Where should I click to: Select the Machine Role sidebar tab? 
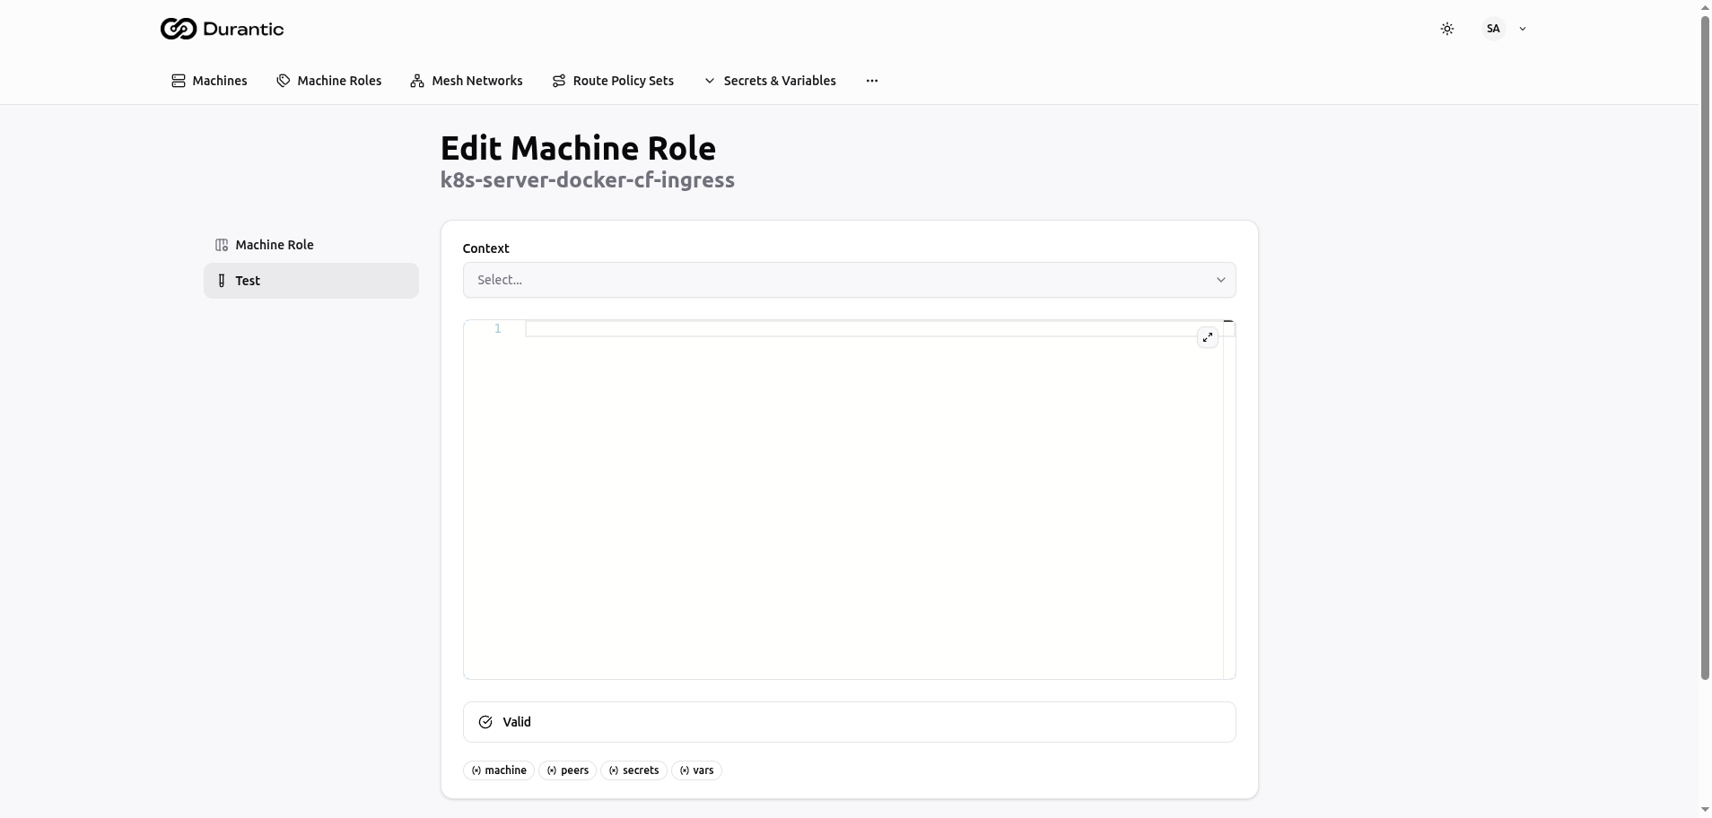point(274,245)
